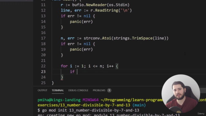Click bufio.NewReader on line 11
The width and height of the screenshot is (206, 116).
(x=89, y=5)
